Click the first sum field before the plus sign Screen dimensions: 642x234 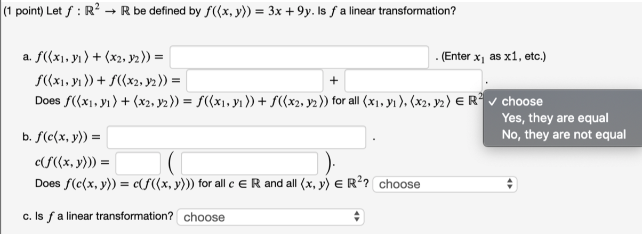point(254,81)
